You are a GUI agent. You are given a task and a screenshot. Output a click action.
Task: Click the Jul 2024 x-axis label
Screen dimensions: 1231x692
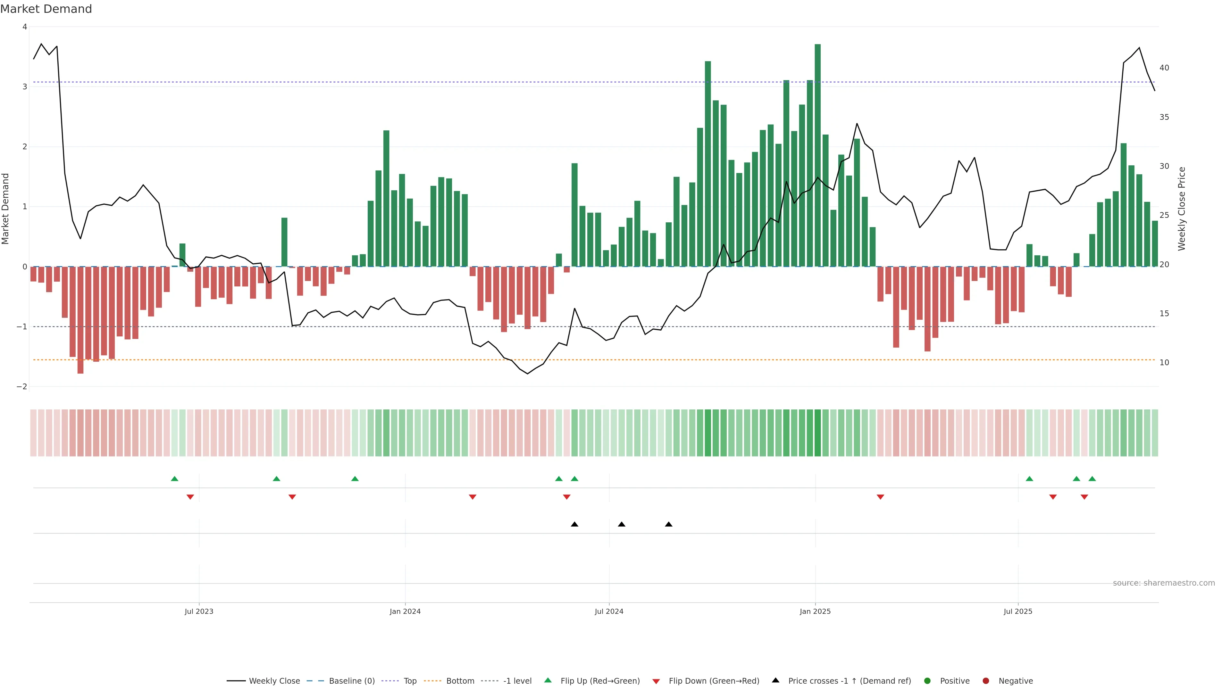pyautogui.click(x=609, y=612)
